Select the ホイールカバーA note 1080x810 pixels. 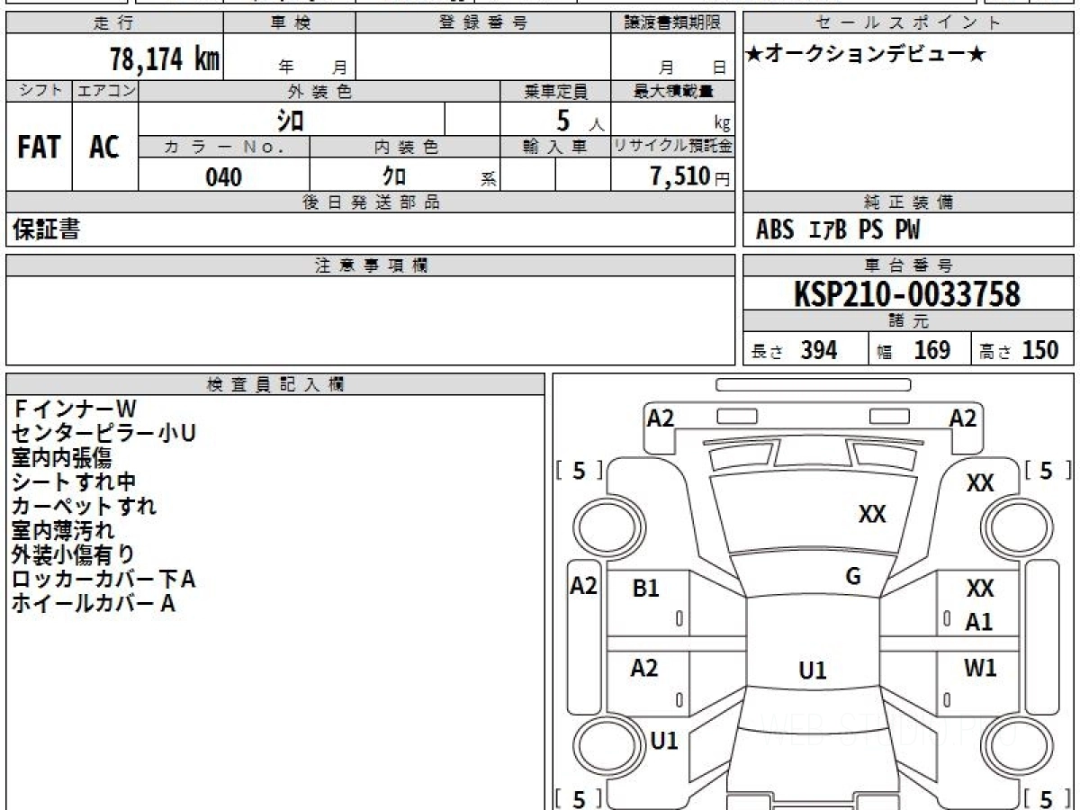pyautogui.click(x=93, y=603)
